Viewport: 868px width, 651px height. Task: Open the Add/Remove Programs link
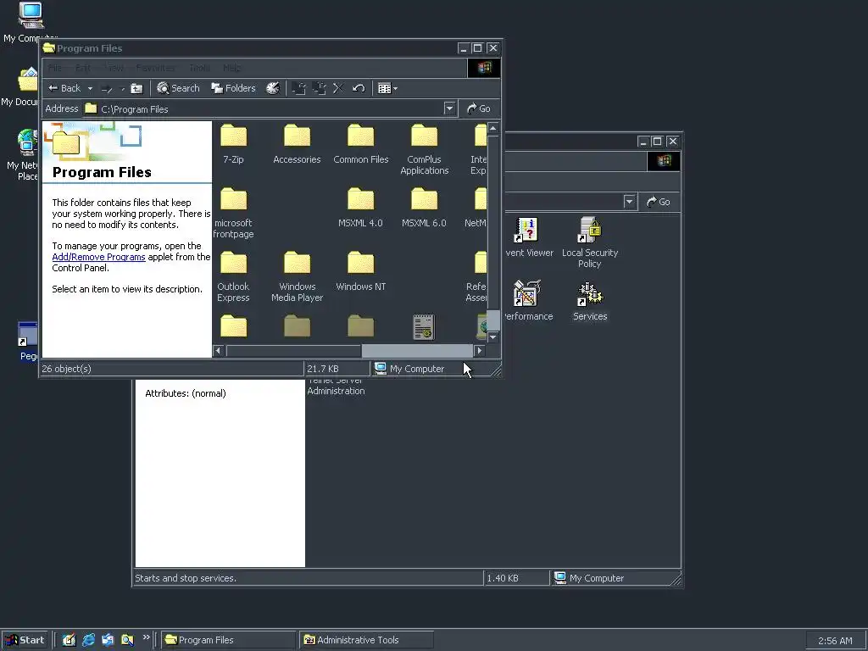click(98, 257)
